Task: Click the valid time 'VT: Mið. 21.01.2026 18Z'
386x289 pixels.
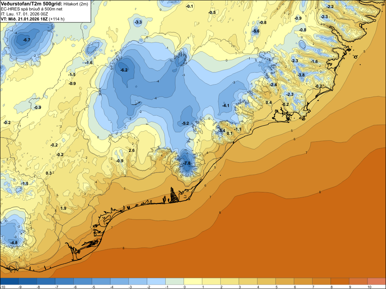Action: point(24,19)
